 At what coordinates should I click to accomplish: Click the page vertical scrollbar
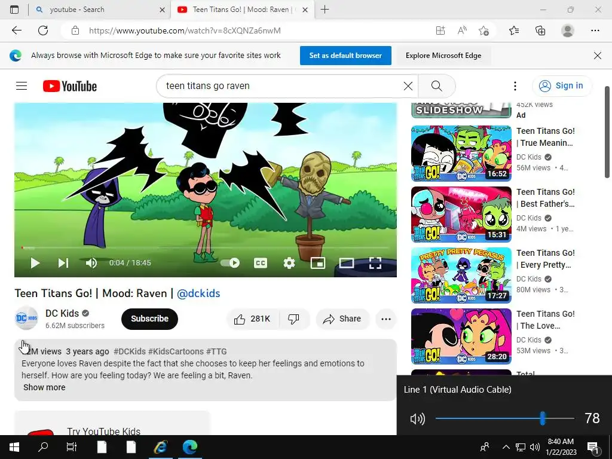tap(607, 132)
